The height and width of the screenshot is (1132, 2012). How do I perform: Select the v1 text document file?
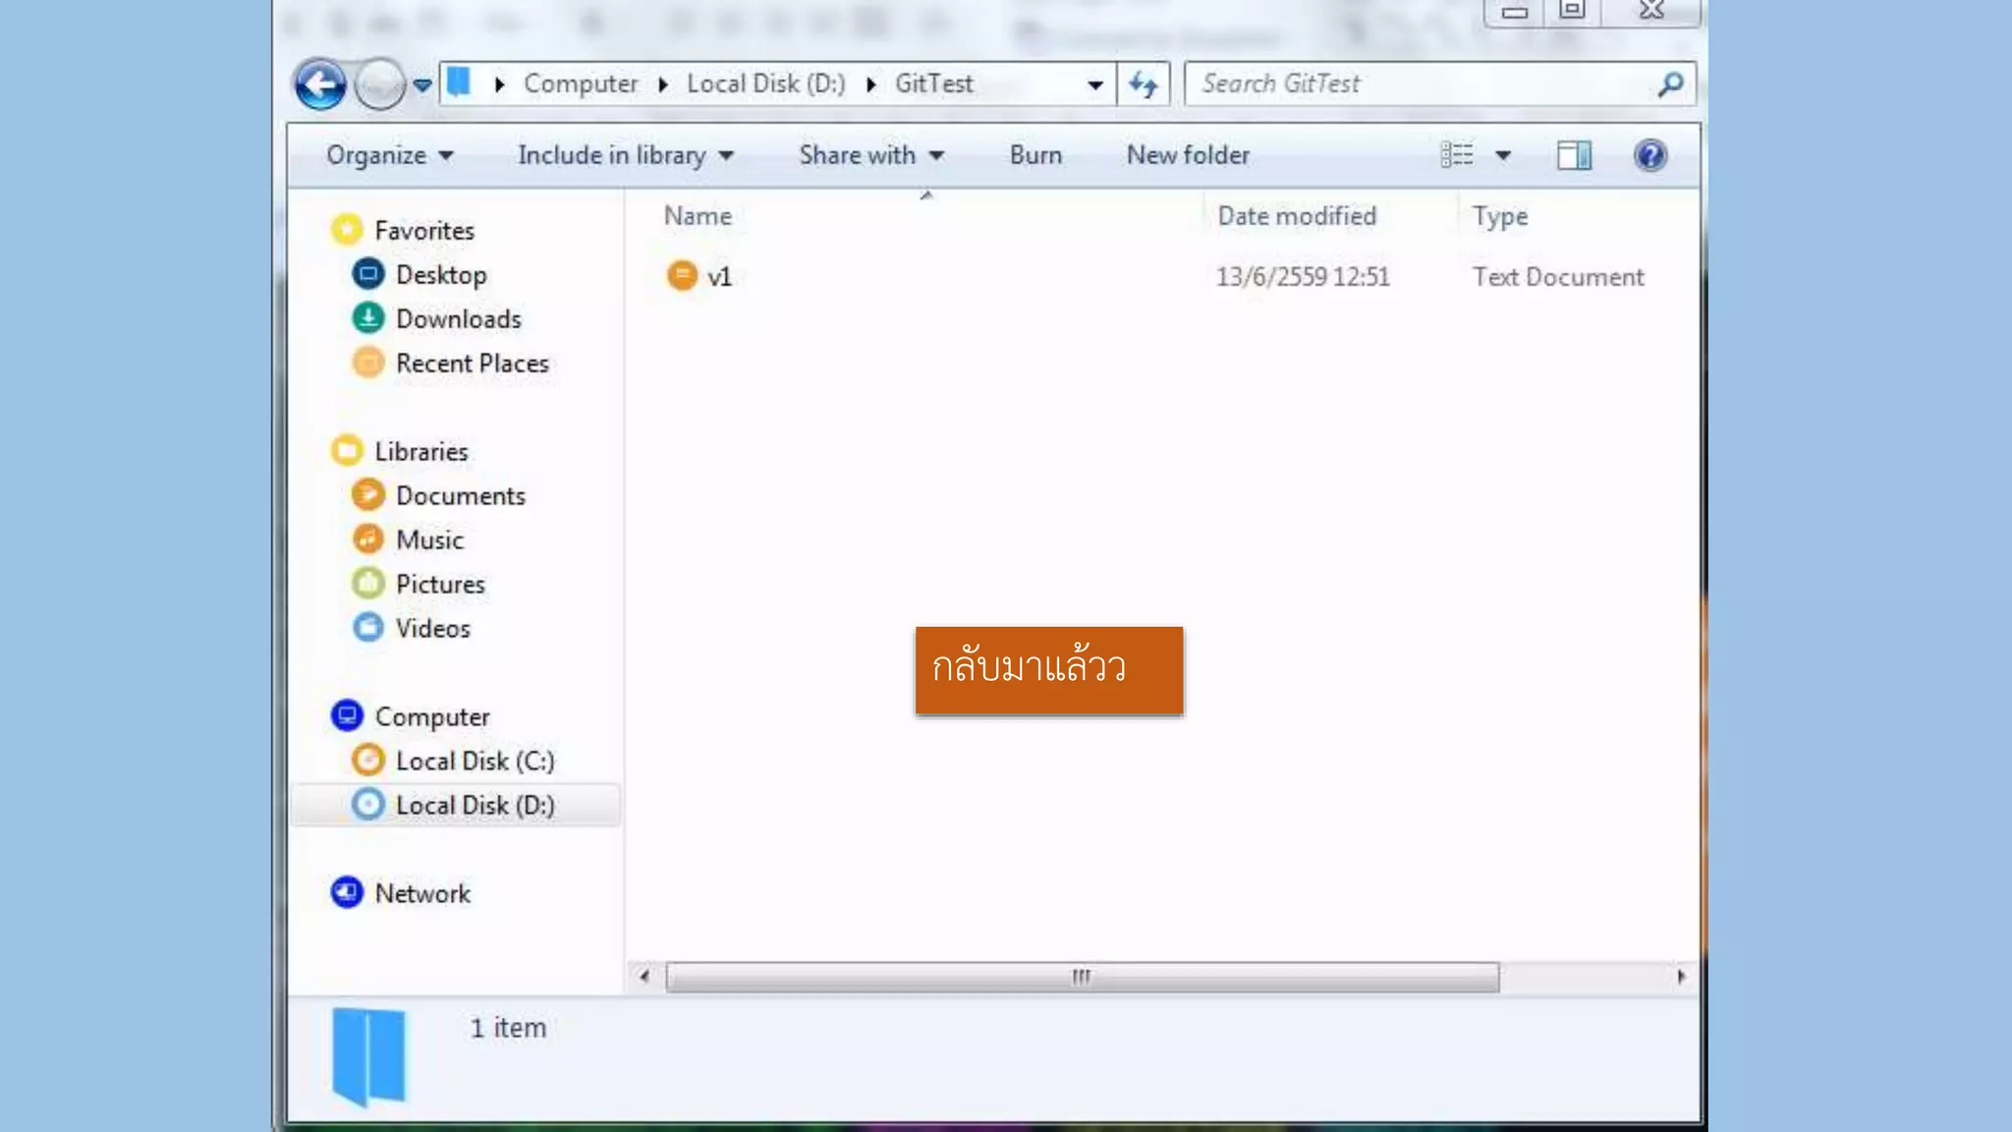[x=718, y=277]
